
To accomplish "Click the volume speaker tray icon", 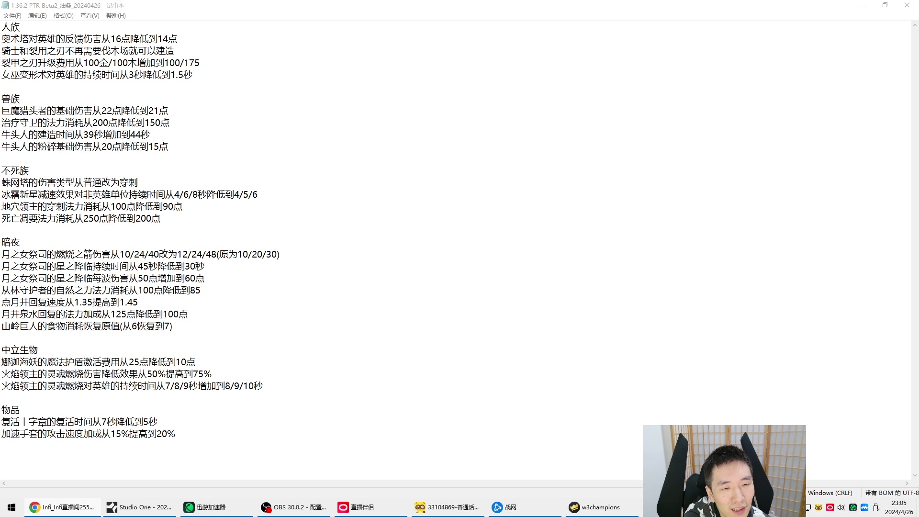I will pyautogui.click(x=841, y=507).
